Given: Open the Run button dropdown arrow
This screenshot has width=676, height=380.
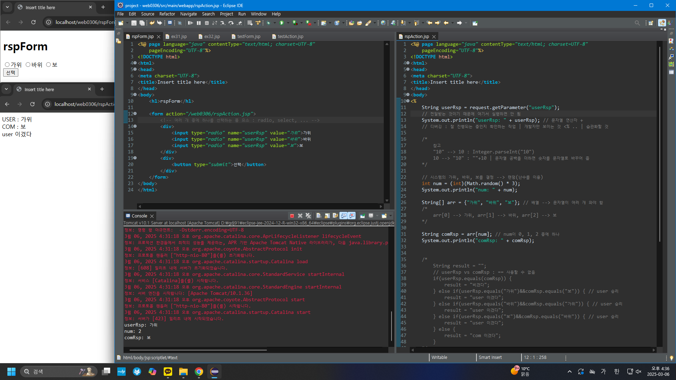Looking at the screenshot, I should point(288,23).
